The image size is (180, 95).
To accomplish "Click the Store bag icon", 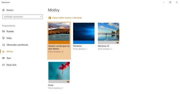I will pyautogui.click(x=50, y=18).
